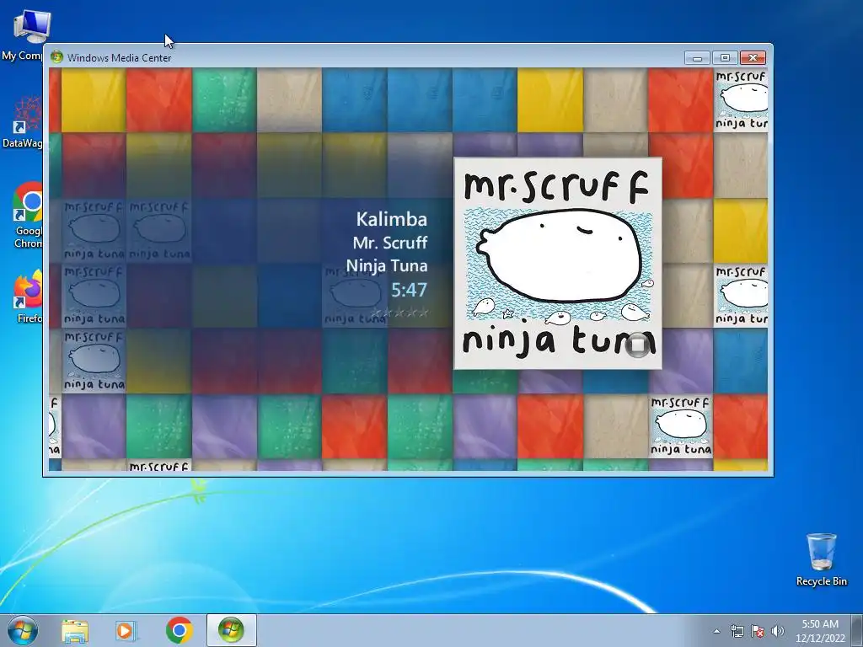This screenshot has height=647, width=863.
Task: Stop playback using the stop button on album art
Action: click(x=637, y=345)
